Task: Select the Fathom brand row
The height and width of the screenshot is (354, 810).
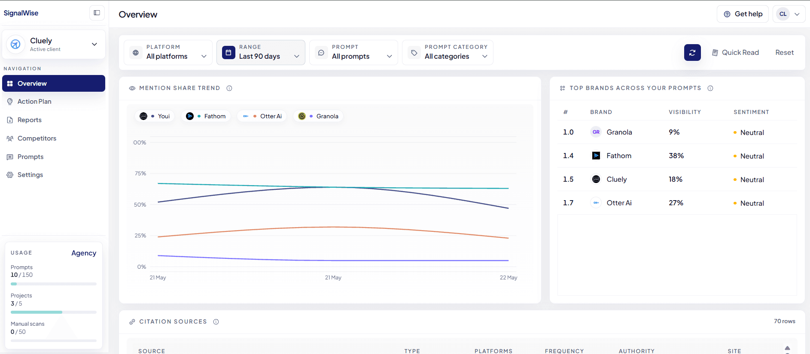Action: [x=677, y=156]
